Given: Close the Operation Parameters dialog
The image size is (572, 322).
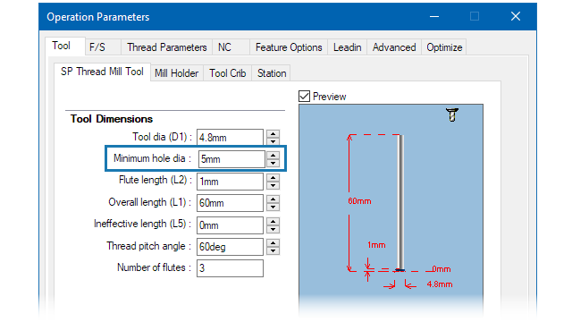Looking at the screenshot, I should point(516,16).
